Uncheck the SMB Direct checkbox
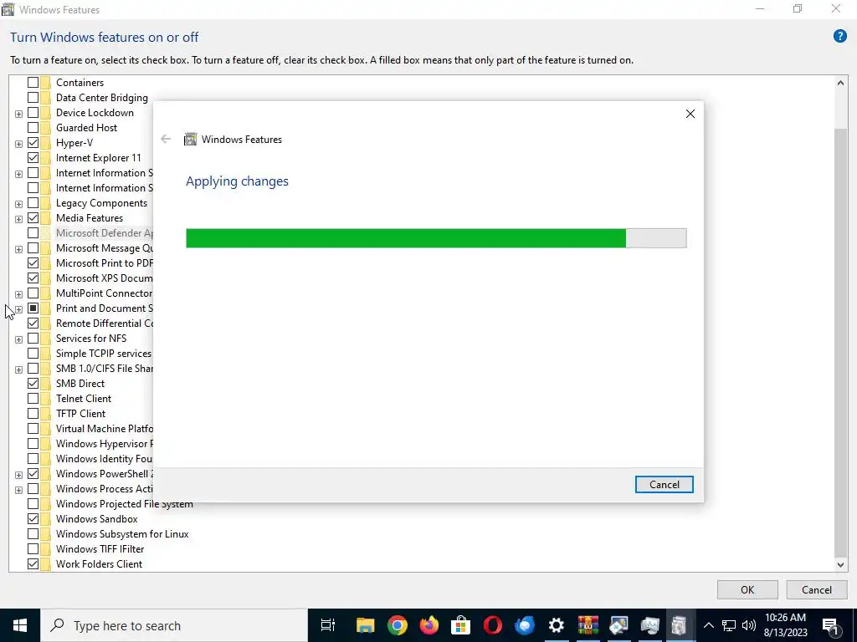This screenshot has width=857, height=642. point(33,383)
